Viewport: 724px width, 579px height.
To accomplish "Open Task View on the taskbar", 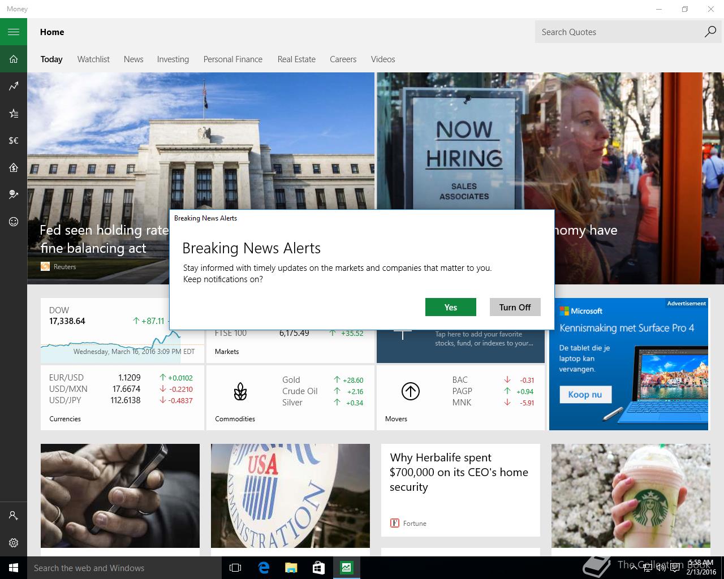I will tap(235, 568).
